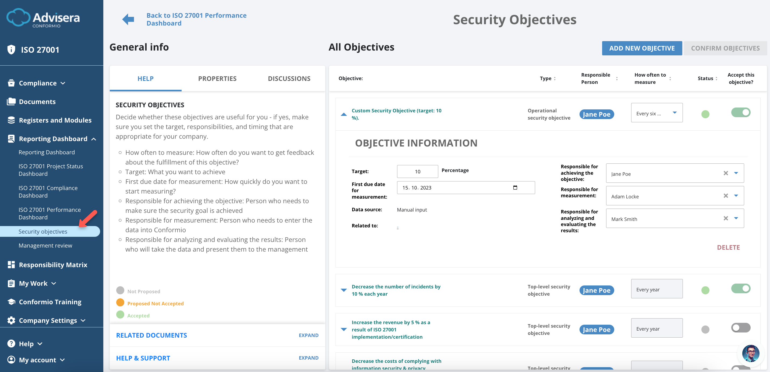Expand the RELATED DOCUMENTS section
The height and width of the screenshot is (372, 770).
[309, 335]
